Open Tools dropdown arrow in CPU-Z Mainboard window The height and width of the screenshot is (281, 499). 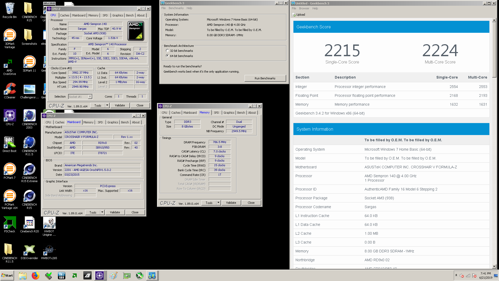[102, 212]
